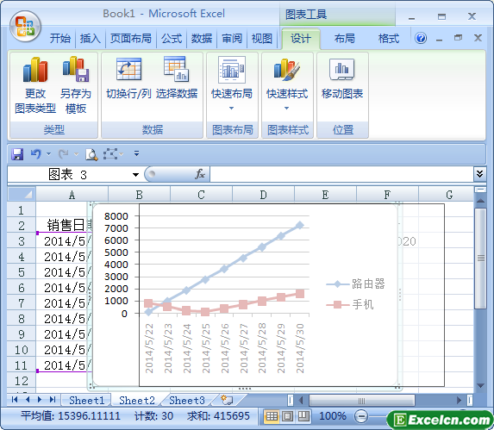Open Excel help question mark icon
Viewport: 494px width, 430px height.
(421, 39)
